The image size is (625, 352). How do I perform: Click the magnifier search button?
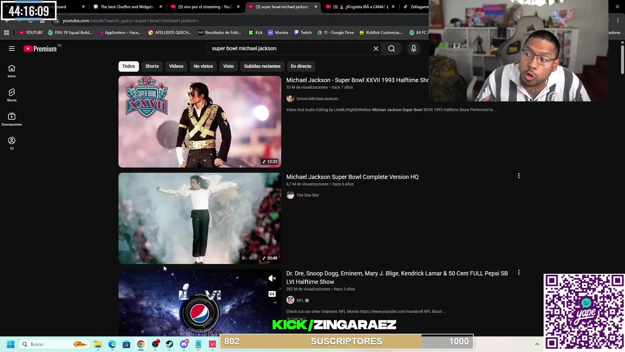coord(392,48)
